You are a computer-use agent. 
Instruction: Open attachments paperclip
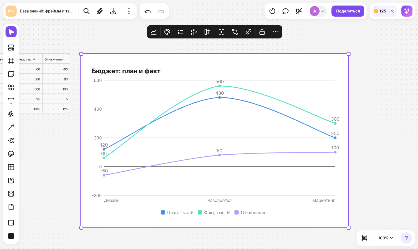(100, 11)
